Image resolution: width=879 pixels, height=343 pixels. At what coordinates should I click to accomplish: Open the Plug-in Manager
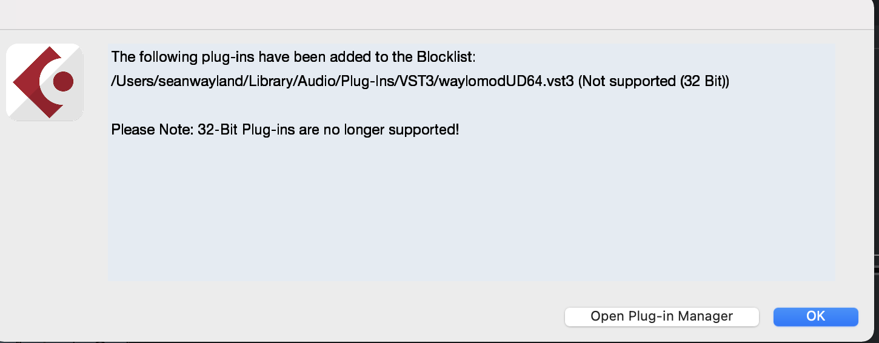(x=661, y=316)
